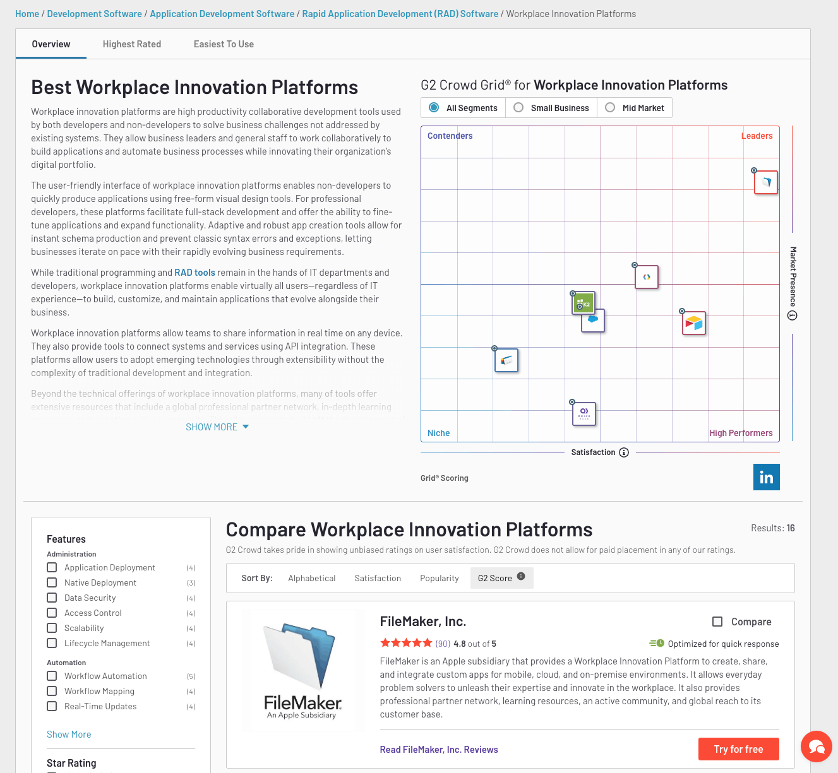Click the Salesforce cloud icon on the grid
838x773 pixels.
tap(594, 321)
